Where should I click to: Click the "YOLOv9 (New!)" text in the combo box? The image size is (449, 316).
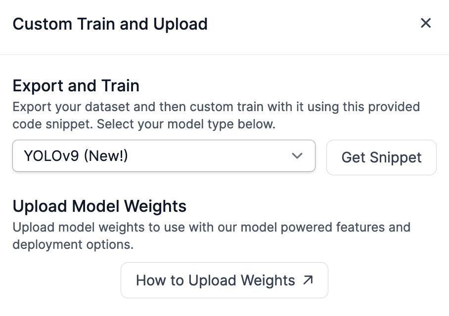76,157
